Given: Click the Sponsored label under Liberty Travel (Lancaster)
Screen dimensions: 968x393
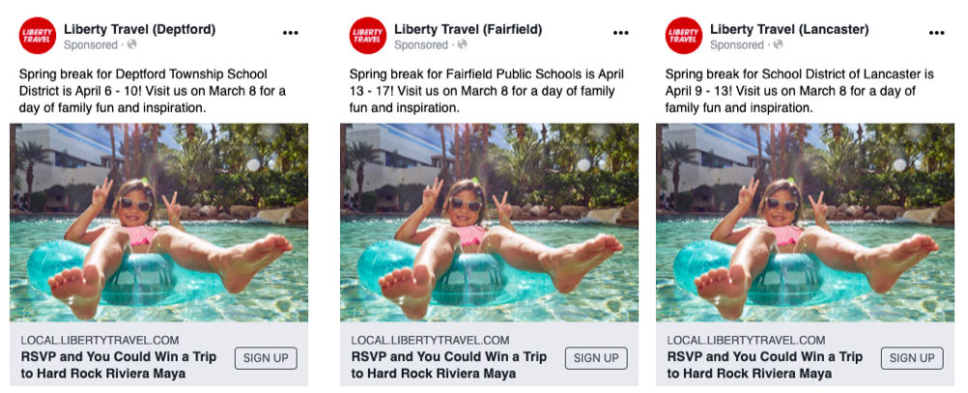Looking at the screenshot, I should [x=736, y=45].
